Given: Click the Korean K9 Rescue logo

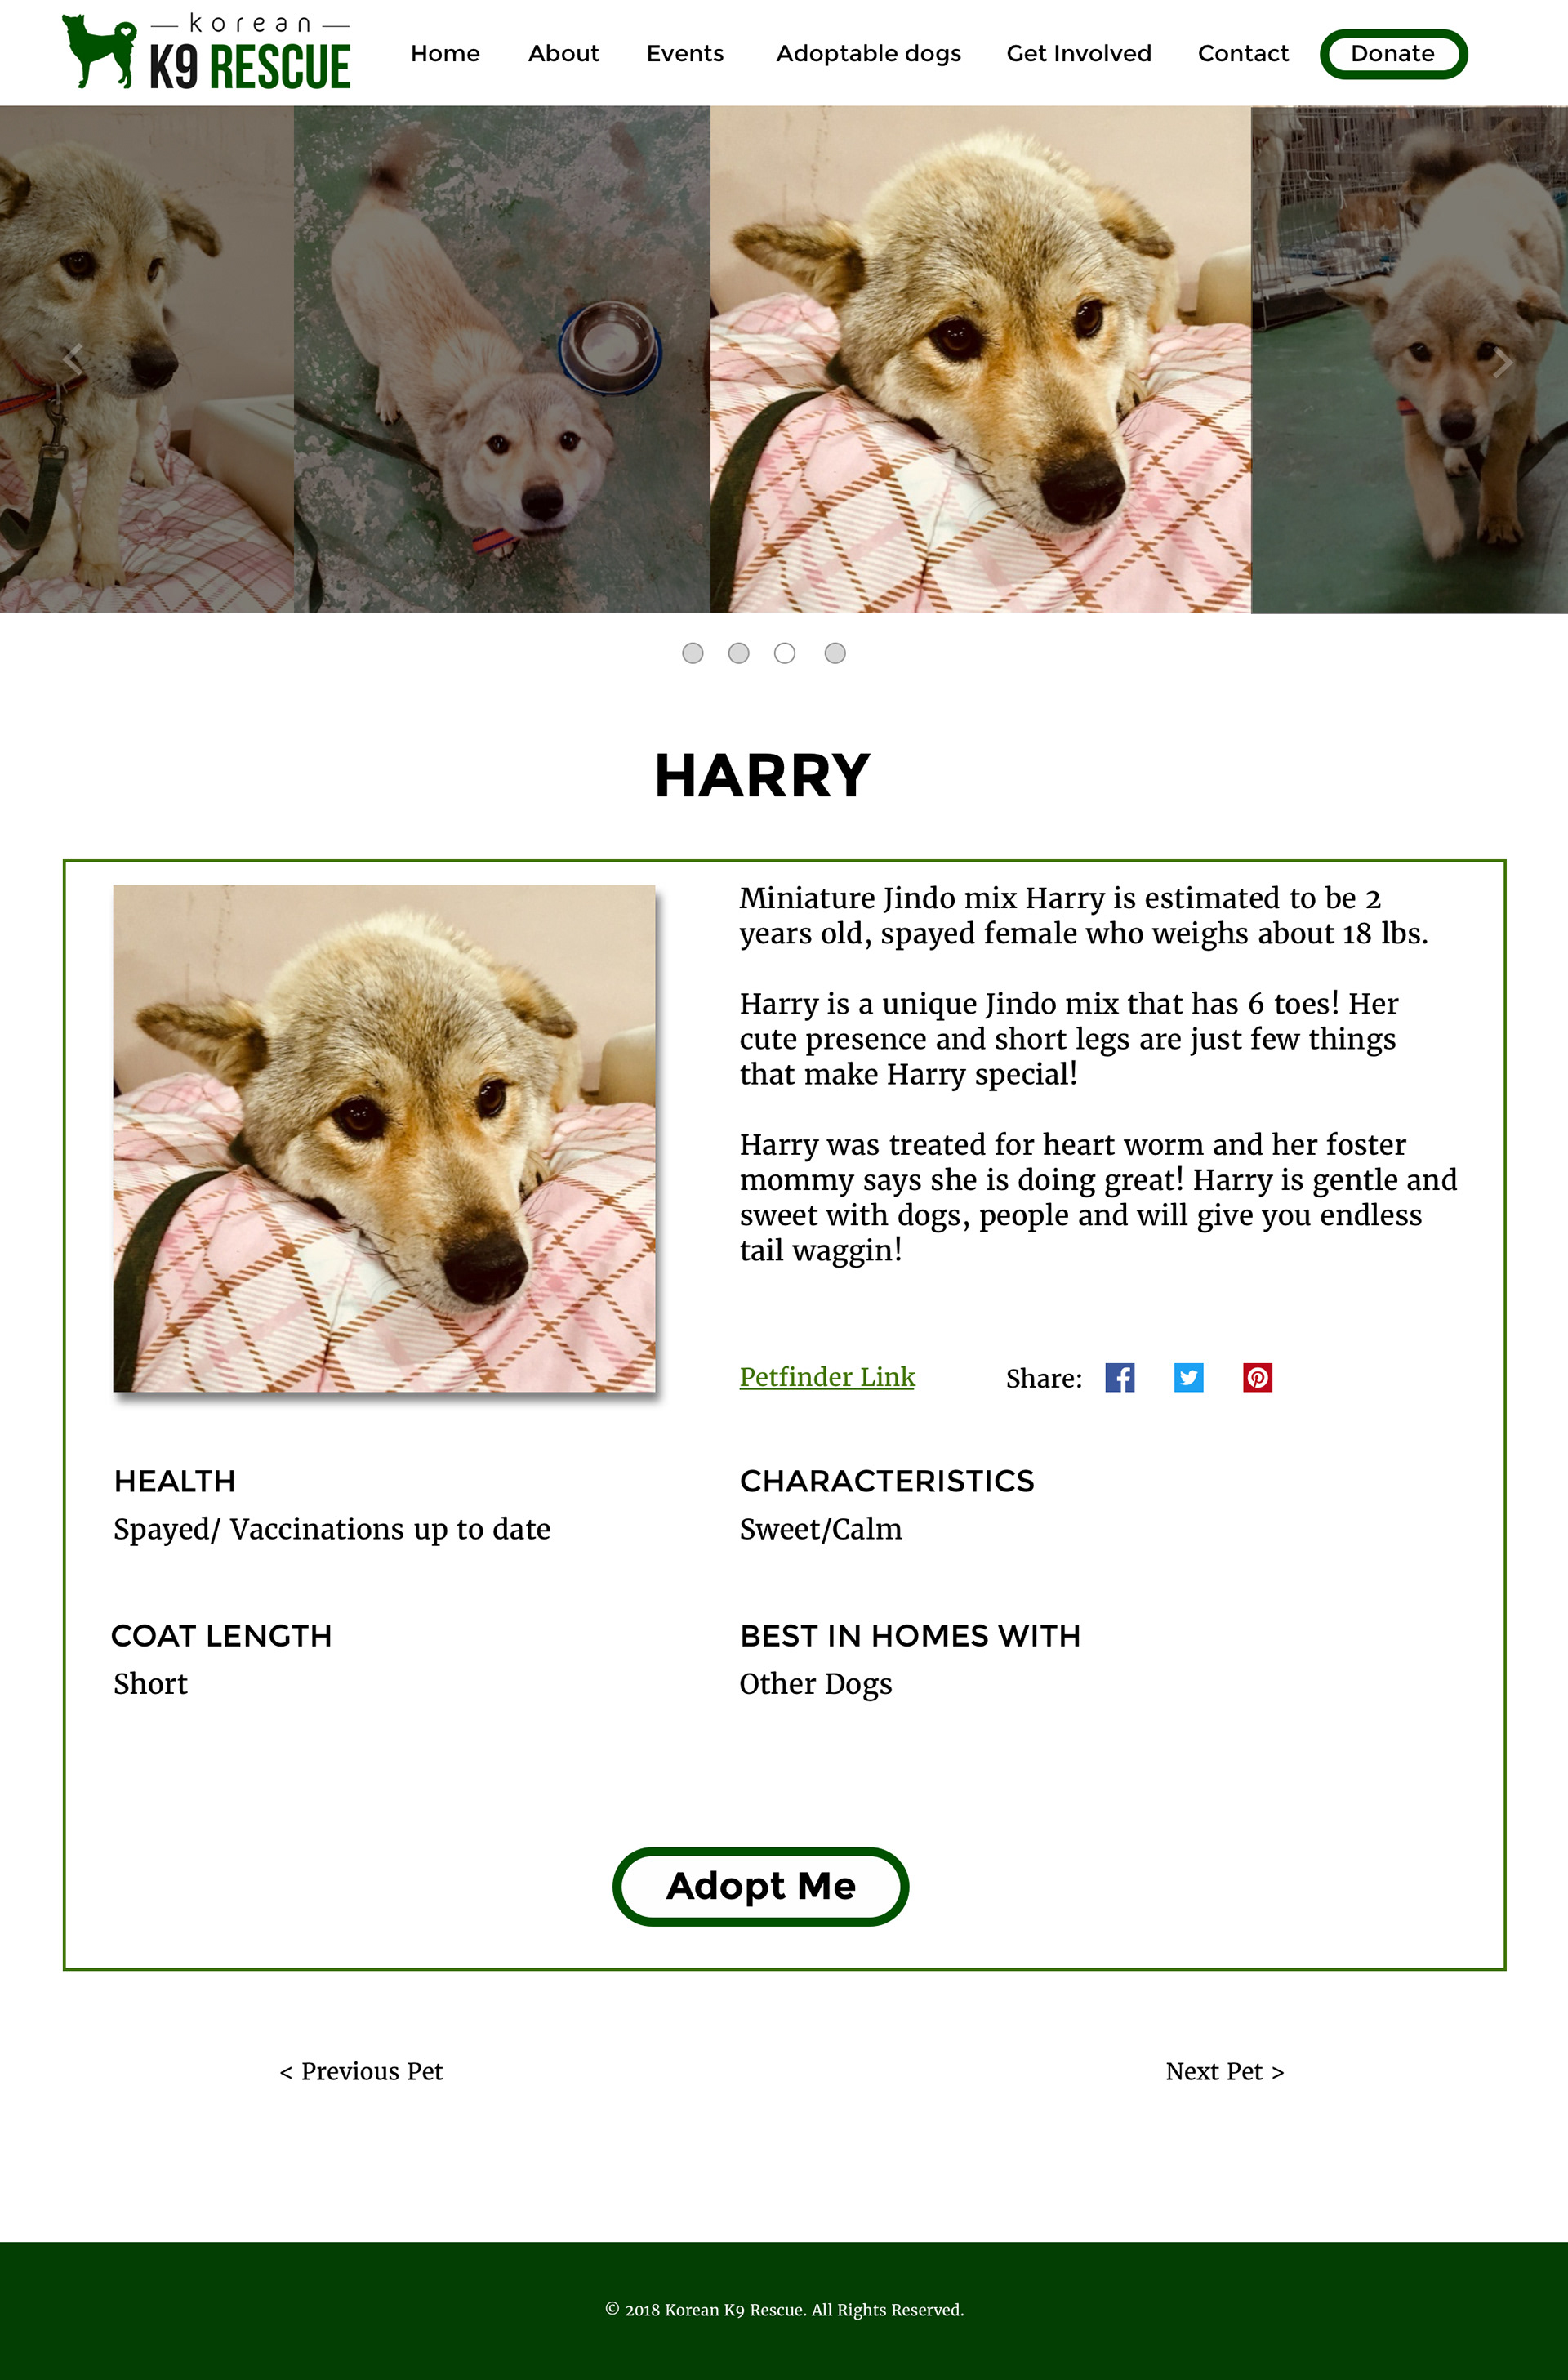Looking at the screenshot, I should pos(206,52).
